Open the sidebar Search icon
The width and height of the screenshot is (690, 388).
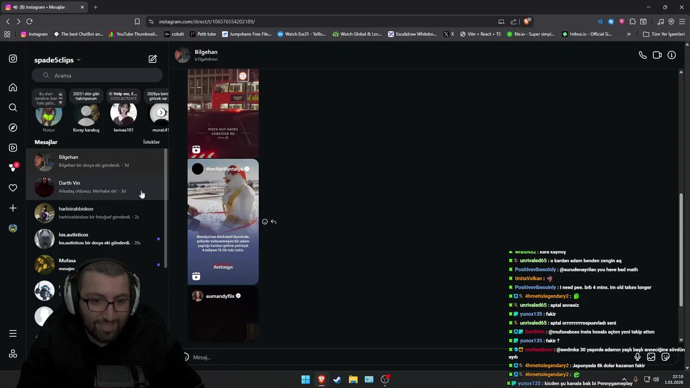pyautogui.click(x=13, y=107)
